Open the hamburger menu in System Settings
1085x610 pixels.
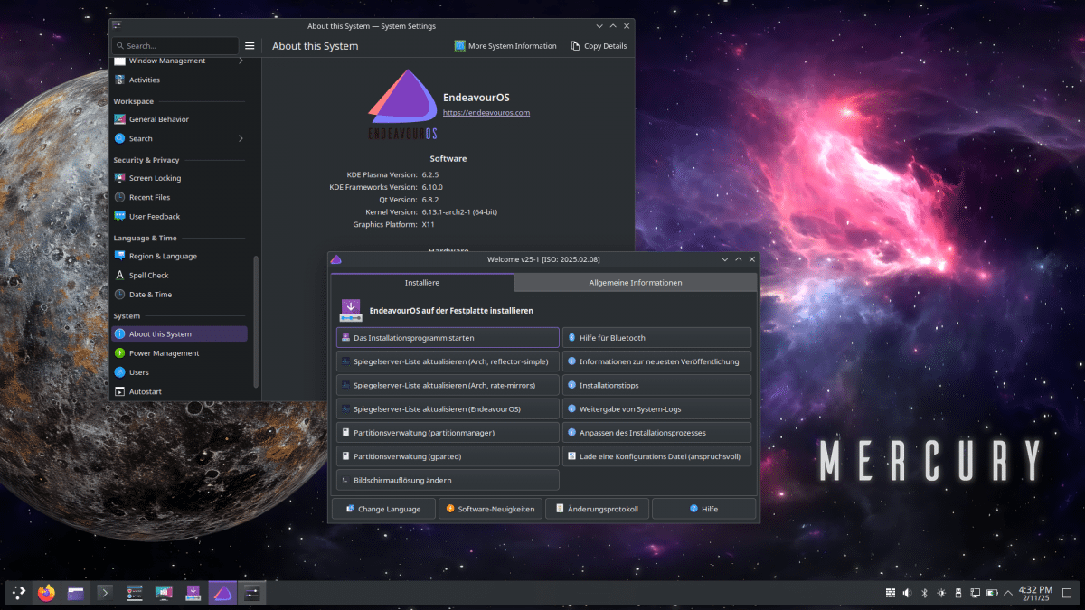point(250,45)
